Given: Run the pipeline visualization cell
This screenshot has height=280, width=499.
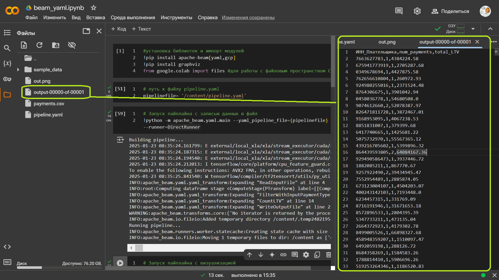Looking at the screenshot, I should [120, 263].
